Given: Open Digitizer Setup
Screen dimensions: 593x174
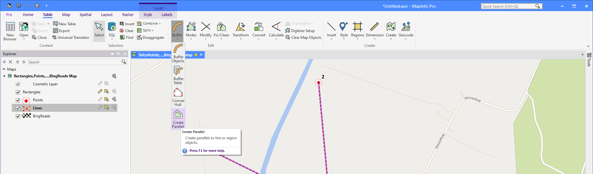Looking at the screenshot, I should pos(300,30).
